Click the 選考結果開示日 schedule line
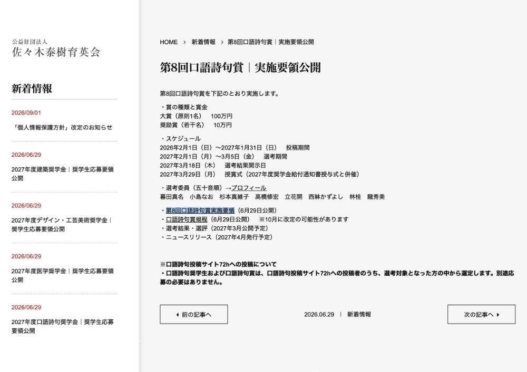The image size is (527, 372). pos(213,165)
